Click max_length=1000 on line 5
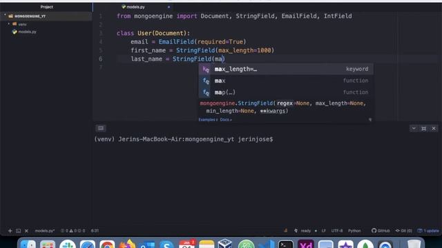 tap(244, 50)
